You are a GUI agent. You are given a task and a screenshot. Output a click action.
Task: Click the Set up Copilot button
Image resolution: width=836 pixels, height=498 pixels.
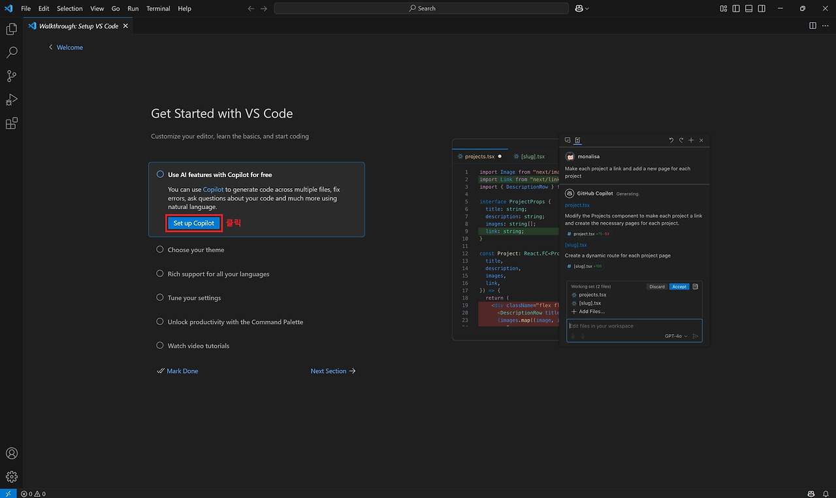193,223
